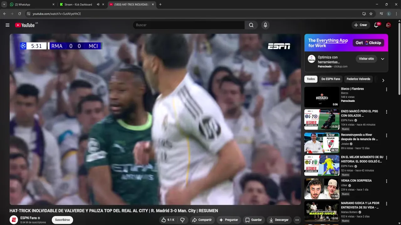Click the Crear button
The image size is (401, 225).
[x=361, y=25]
